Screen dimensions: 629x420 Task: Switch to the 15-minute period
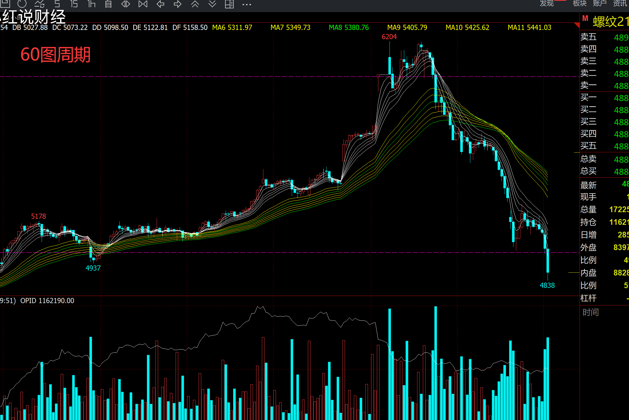click(74, 4)
